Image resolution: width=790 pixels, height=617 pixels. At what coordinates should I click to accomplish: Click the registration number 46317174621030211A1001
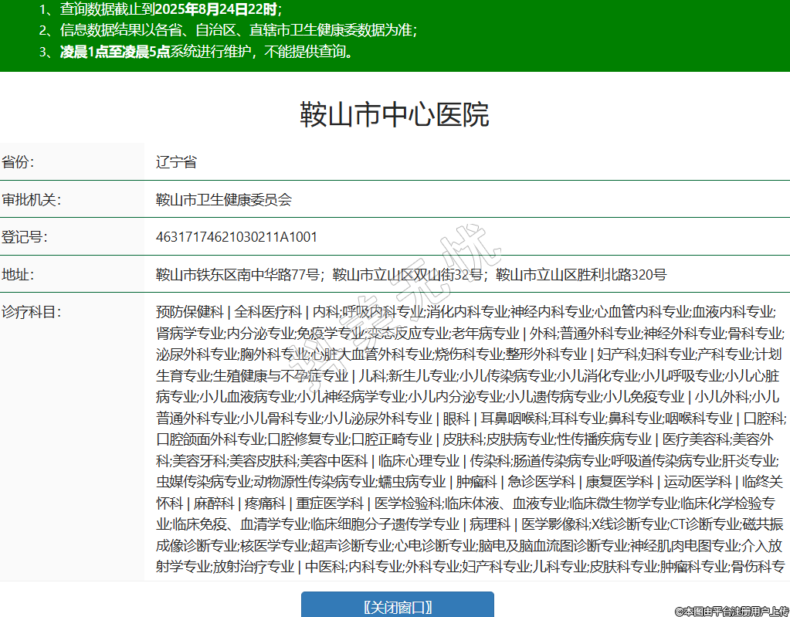236,236
